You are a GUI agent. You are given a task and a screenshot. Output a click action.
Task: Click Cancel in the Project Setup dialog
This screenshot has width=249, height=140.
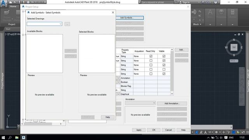click(168, 130)
